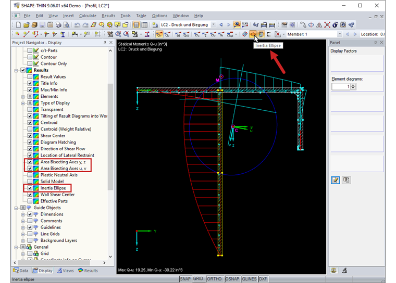396x283 pixels.
Task: Expand the Dimensions tree node
Action: [x=23, y=214]
